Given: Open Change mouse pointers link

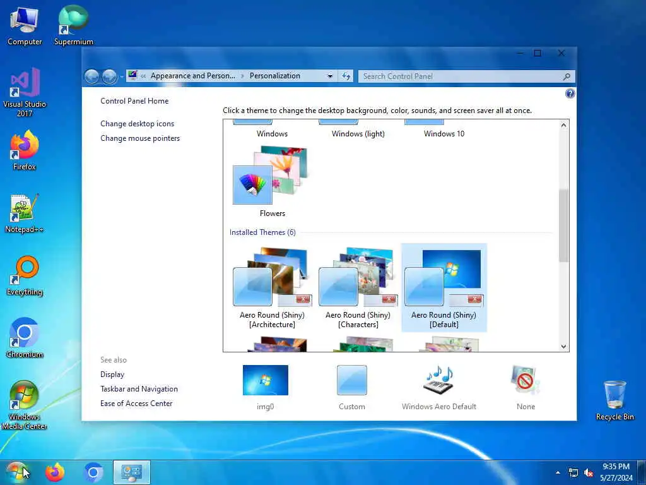Looking at the screenshot, I should coord(140,138).
